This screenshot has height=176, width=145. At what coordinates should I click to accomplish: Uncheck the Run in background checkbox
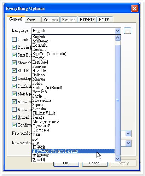(14, 47)
